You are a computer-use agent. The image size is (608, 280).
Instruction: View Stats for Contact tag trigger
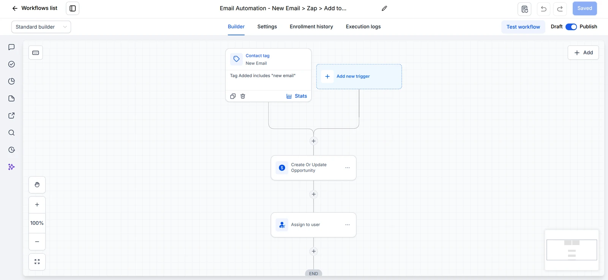[x=297, y=96]
